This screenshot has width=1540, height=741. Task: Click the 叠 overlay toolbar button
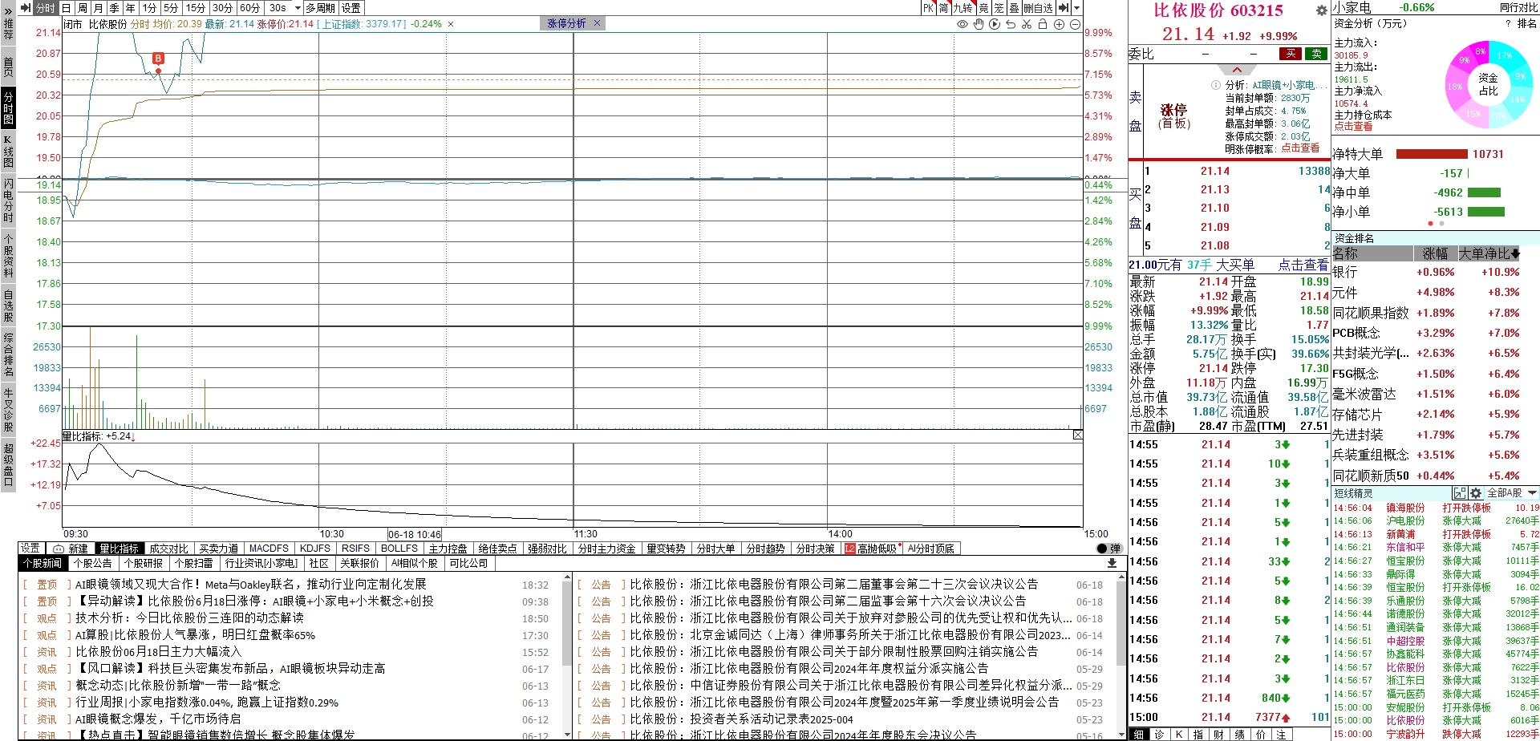[1014, 8]
